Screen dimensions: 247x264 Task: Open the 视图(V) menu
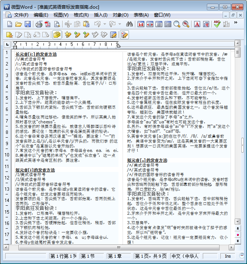[61, 15]
